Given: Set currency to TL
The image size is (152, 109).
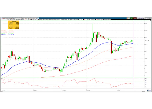Looking at the screenshot, I should coord(85,19).
